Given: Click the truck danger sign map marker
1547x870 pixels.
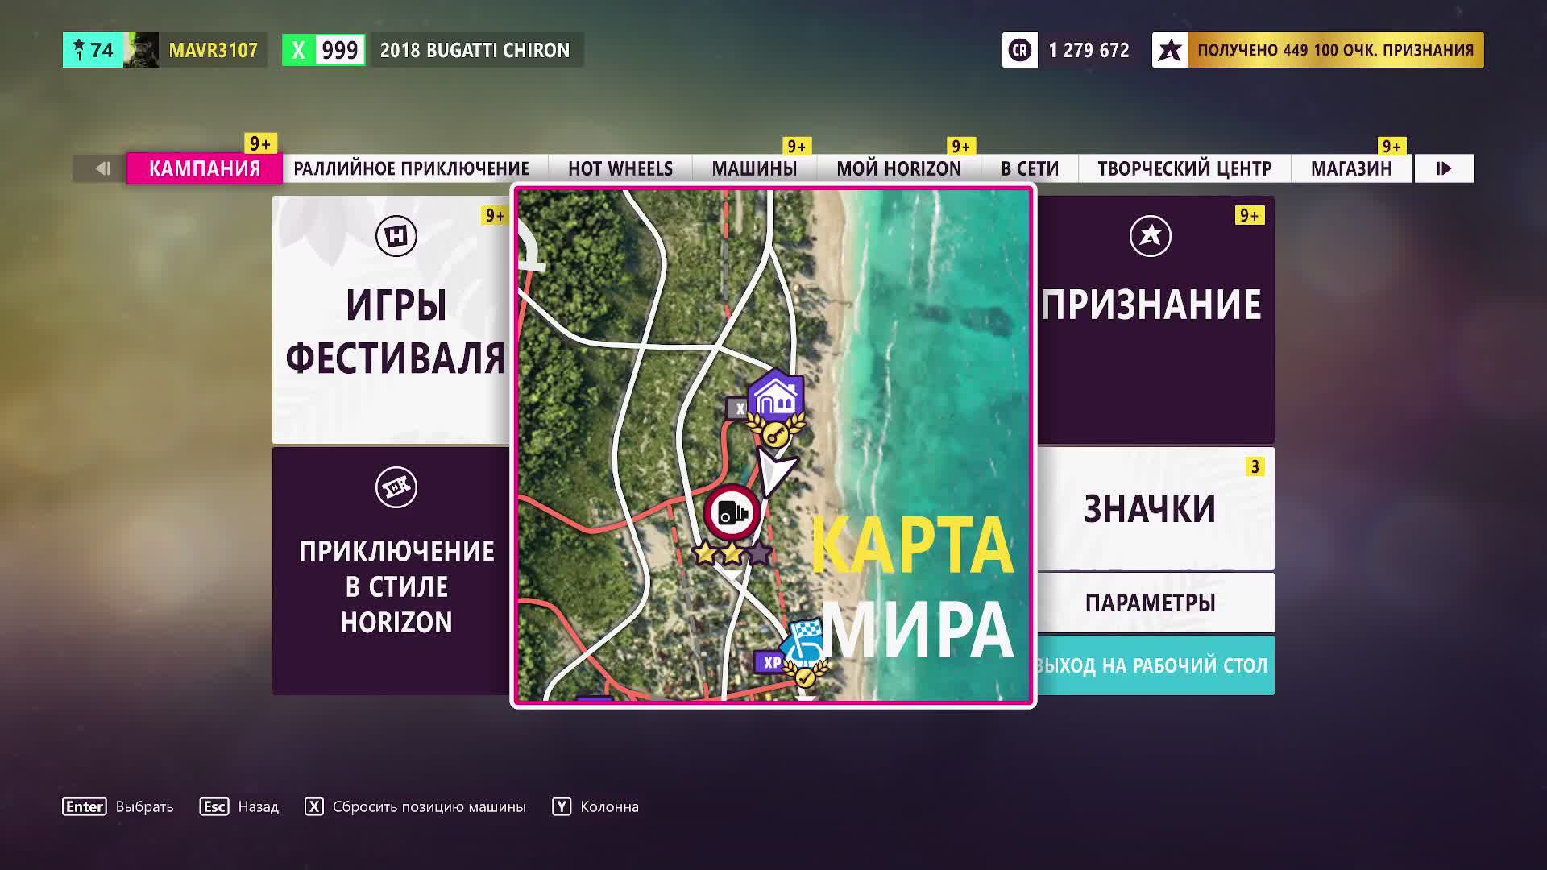Looking at the screenshot, I should (732, 513).
